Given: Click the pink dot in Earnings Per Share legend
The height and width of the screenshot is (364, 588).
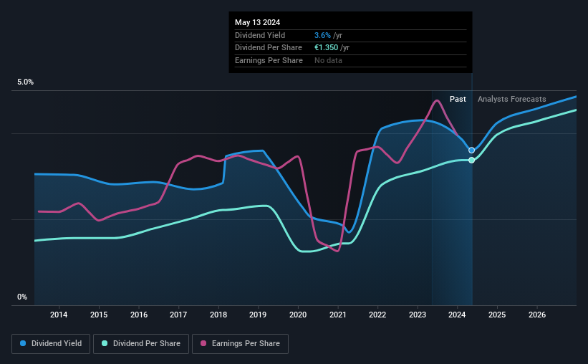Looking at the screenshot, I should [x=203, y=343].
